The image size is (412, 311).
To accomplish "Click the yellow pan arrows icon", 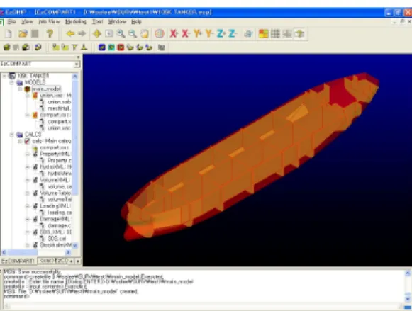I will click(97, 33).
